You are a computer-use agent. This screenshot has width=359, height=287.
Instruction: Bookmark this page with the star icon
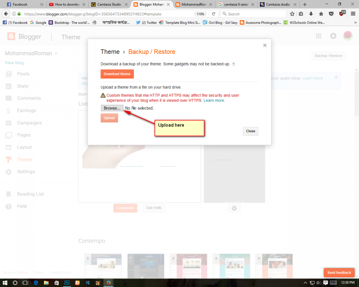[x=292, y=14]
